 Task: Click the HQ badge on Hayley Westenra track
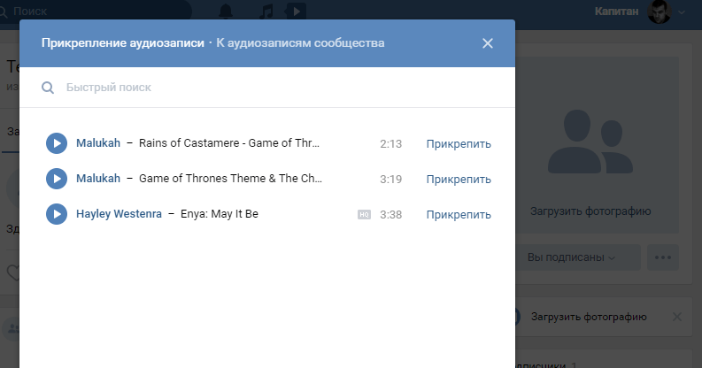364,214
